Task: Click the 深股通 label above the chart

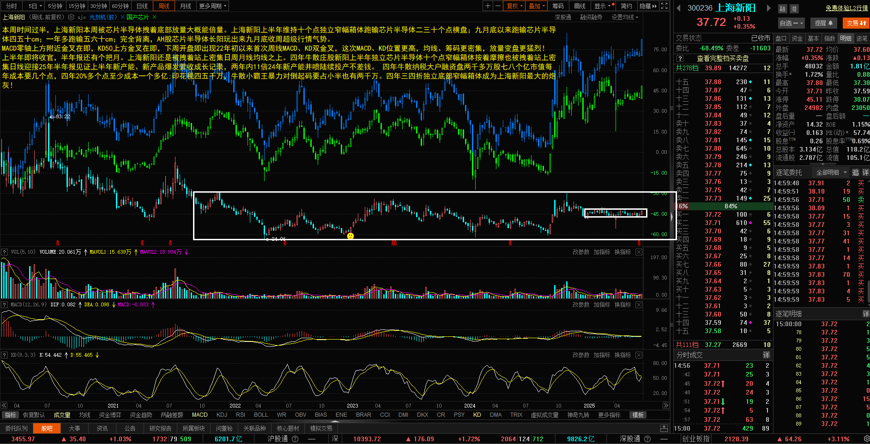Action: pos(563,17)
